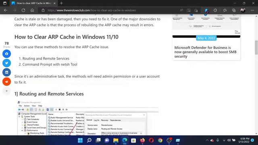Launch Opera from taskbar
Image resolution: width=258 pixels, height=145 pixels.
[151, 140]
